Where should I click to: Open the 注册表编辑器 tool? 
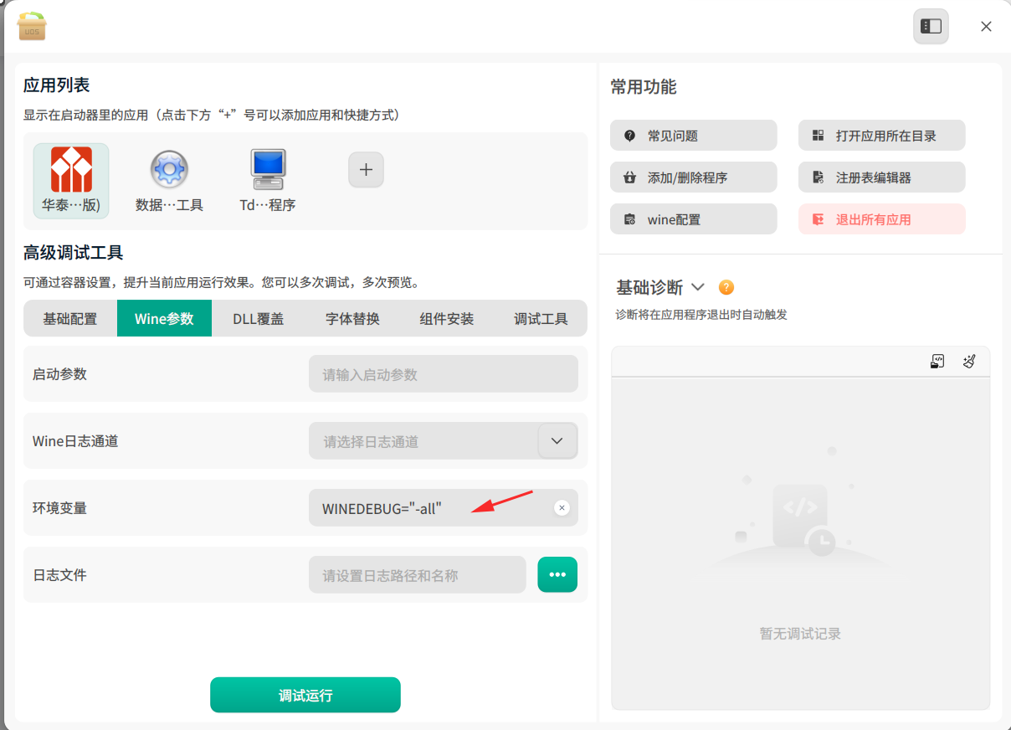tap(882, 177)
